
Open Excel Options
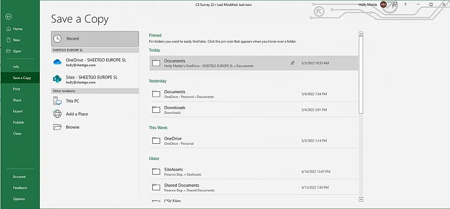(x=19, y=199)
